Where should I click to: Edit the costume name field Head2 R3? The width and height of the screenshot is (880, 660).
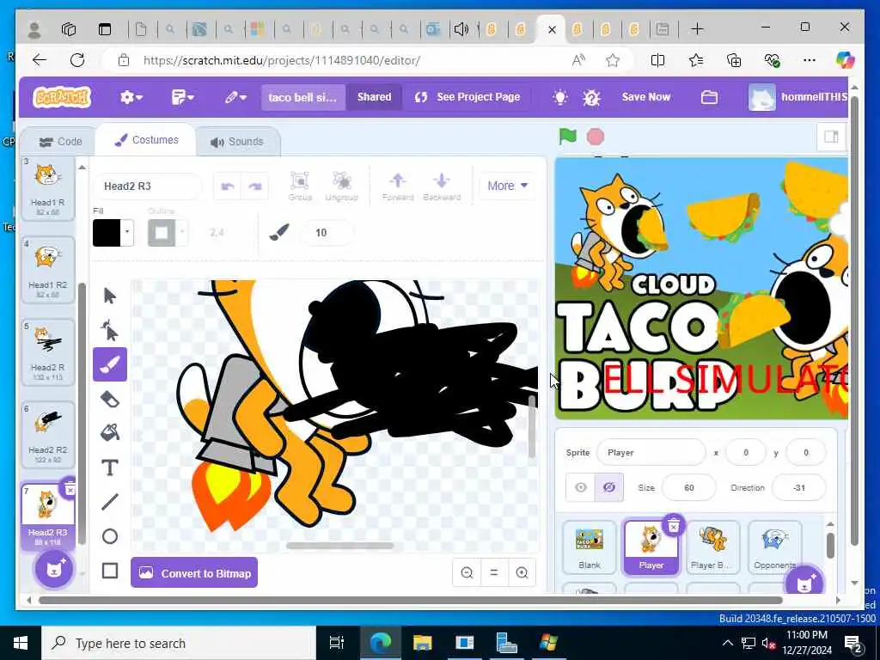[147, 186]
